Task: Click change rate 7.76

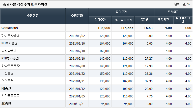Action: pos(150,96)
